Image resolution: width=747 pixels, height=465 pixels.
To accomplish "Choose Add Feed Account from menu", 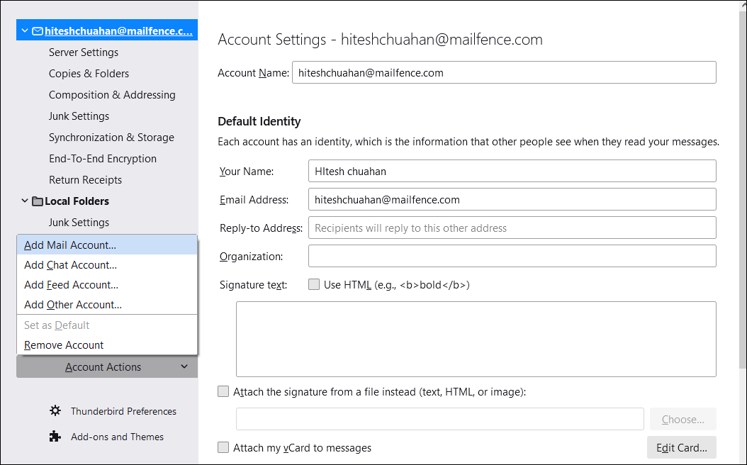I will 107,285.
